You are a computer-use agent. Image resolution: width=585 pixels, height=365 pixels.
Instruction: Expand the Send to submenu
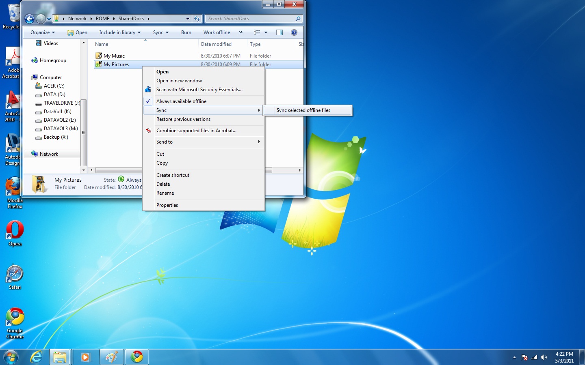204,142
